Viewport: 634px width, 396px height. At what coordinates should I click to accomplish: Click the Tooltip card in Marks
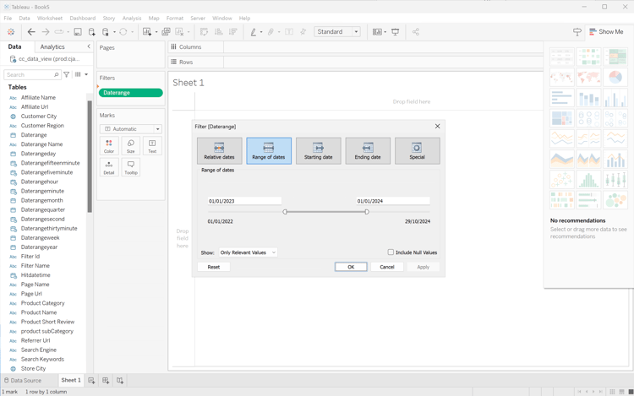pyautogui.click(x=130, y=167)
